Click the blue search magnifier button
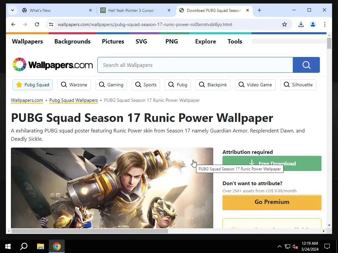 pos(306,65)
